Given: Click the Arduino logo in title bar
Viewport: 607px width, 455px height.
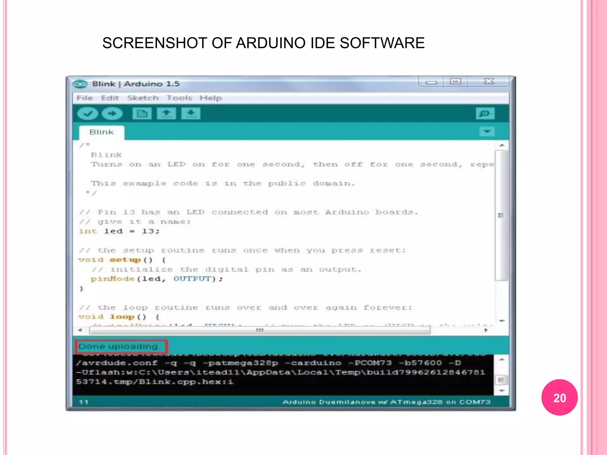Looking at the screenshot, I should (80, 84).
